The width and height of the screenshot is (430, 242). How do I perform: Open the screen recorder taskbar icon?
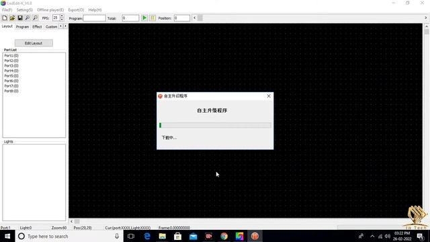(209, 236)
